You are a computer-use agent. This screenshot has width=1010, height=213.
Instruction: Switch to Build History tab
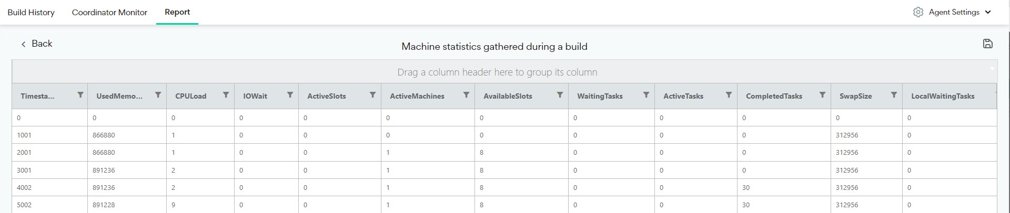[31, 12]
